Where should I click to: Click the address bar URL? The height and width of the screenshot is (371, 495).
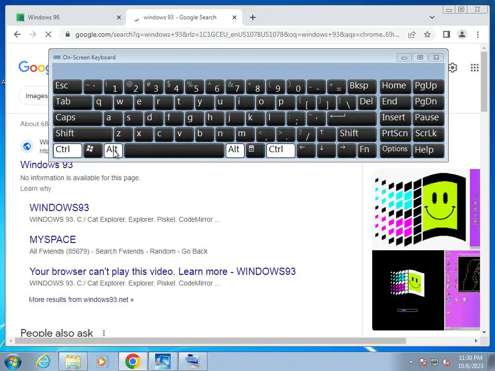[x=237, y=34]
